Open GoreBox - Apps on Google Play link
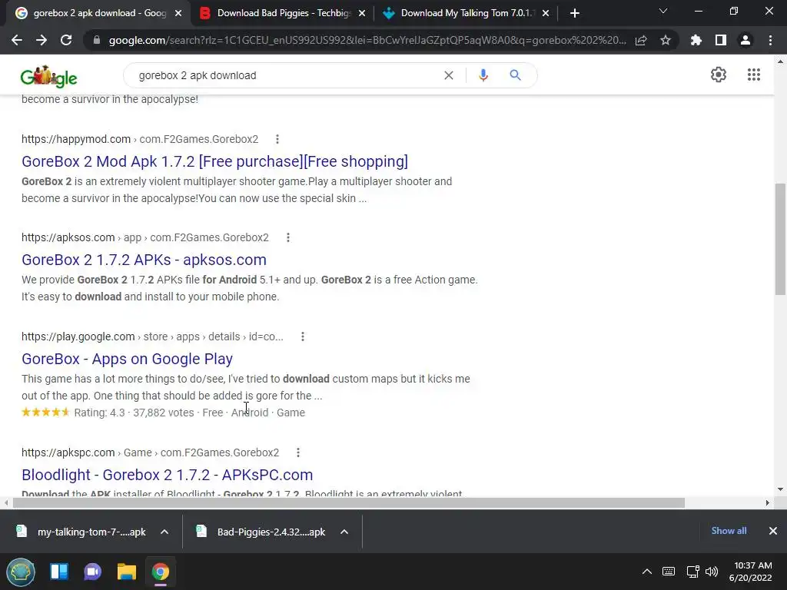 [x=127, y=360]
